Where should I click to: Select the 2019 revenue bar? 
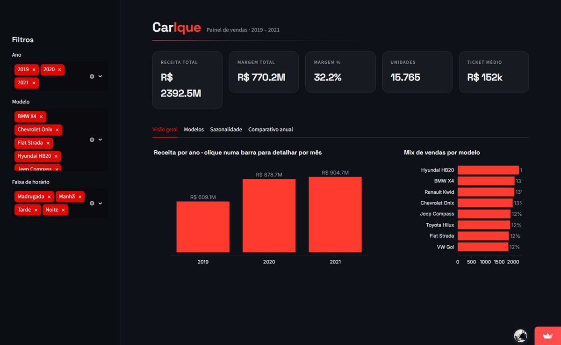tap(203, 227)
